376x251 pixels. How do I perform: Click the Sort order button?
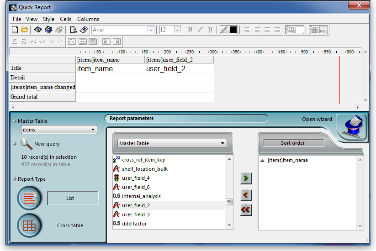pos(293,143)
